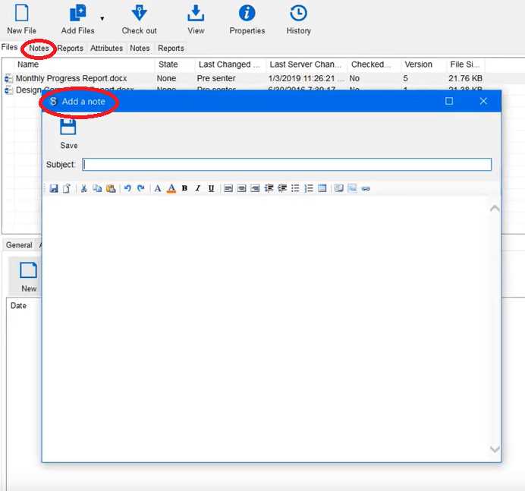Click the Decrease indent icon
This screenshot has height=491, width=525.
tap(282, 188)
